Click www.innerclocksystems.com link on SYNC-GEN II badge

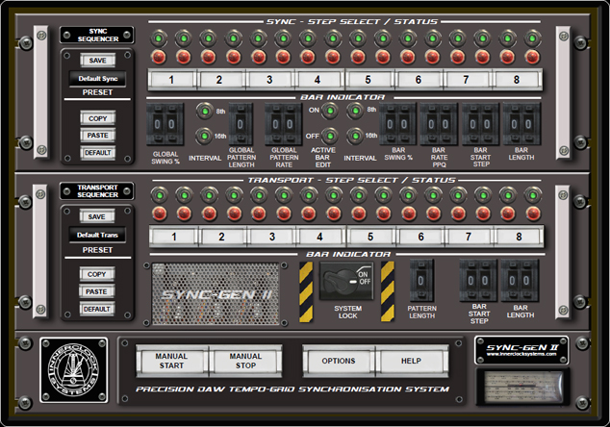coord(521,353)
